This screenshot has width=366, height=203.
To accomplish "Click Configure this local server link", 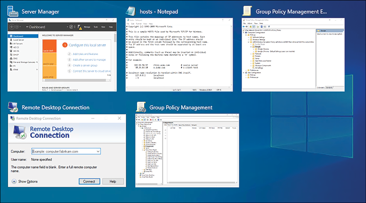I will click(87, 45).
